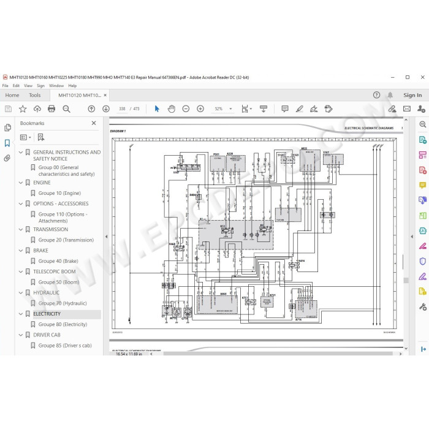This screenshot has height=429, width=429.
Task: Open the page thumbnails panel icon
Action: [x=7, y=127]
